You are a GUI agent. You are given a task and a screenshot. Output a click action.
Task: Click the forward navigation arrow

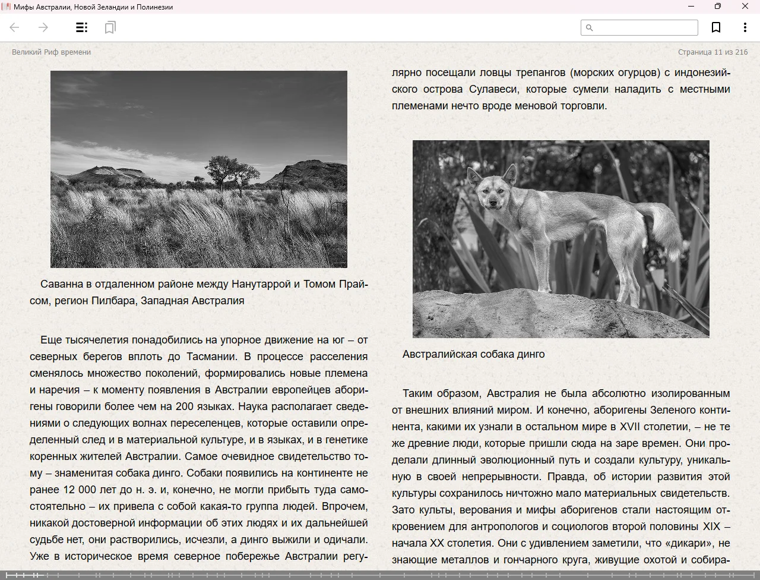pos(43,27)
